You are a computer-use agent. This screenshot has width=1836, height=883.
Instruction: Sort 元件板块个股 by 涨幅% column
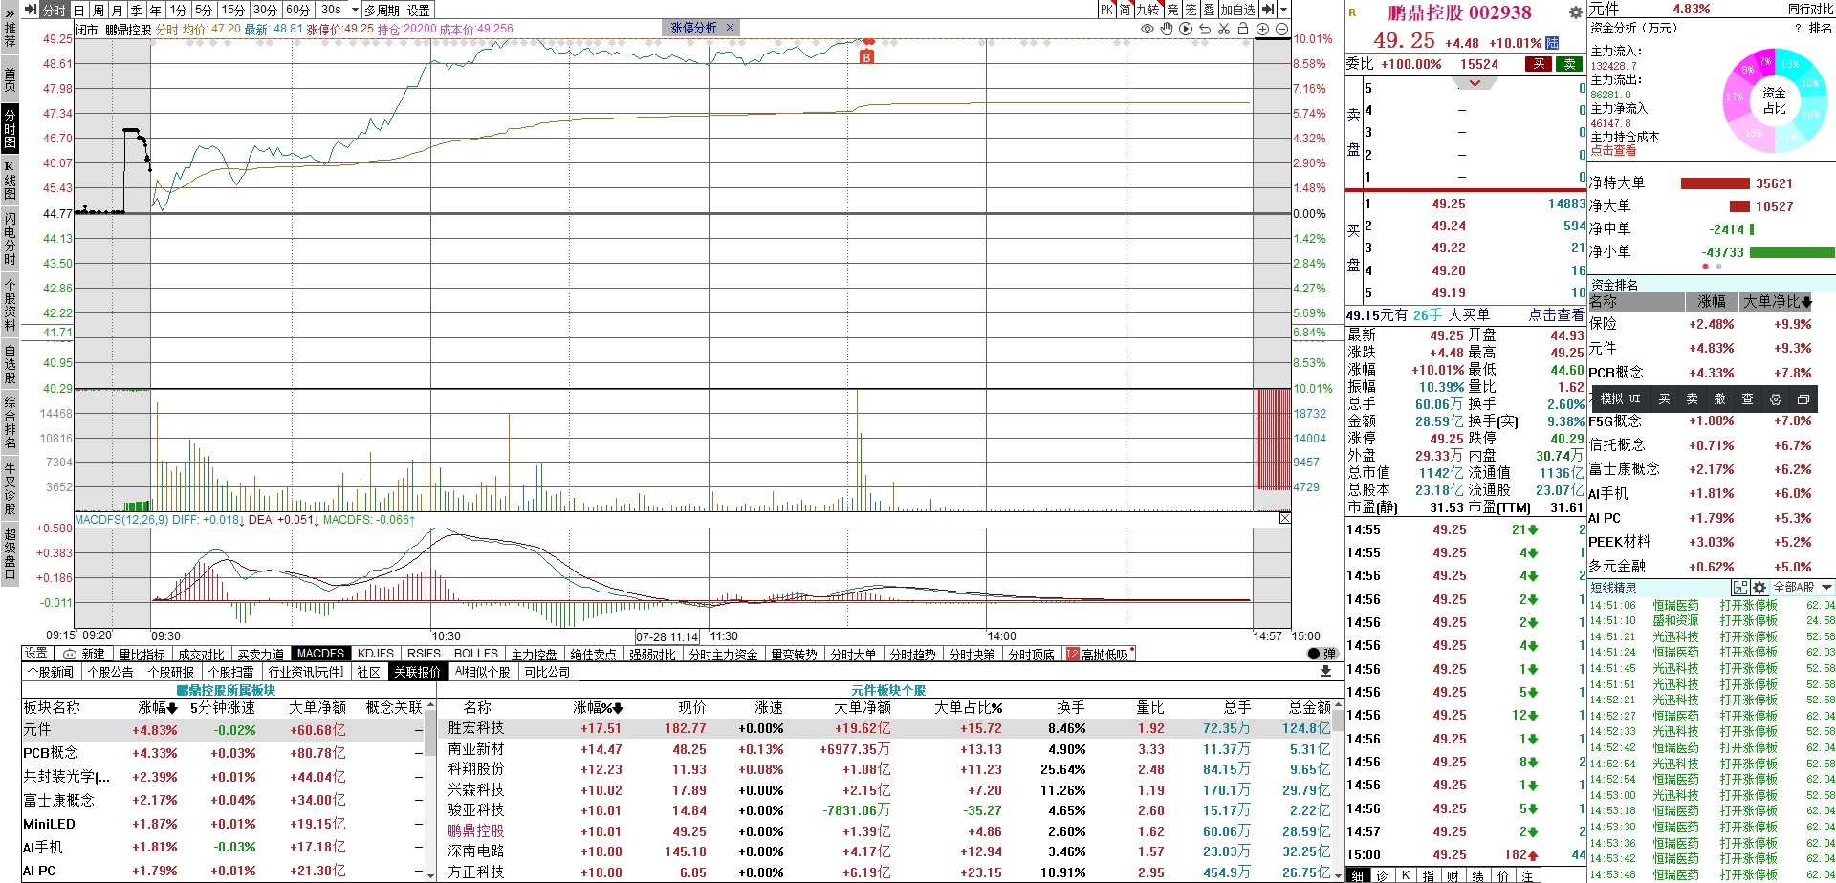tap(599, 708)
